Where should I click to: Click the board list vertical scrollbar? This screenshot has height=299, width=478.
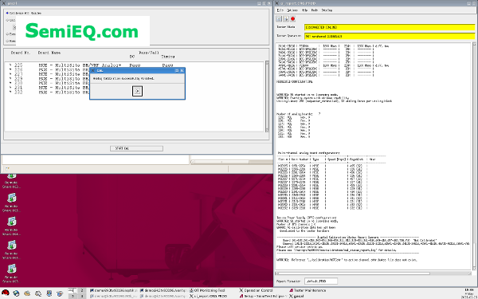pyautogui.click(x=267, y=96)
